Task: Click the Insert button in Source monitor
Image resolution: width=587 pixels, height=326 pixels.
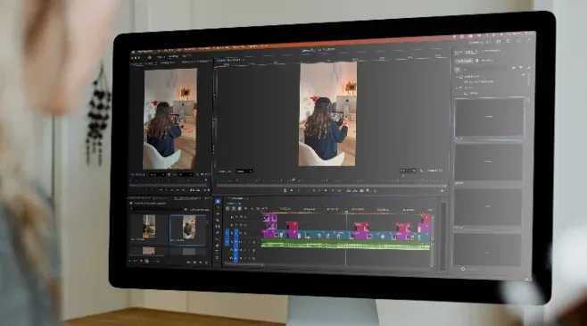Action: 192,190
